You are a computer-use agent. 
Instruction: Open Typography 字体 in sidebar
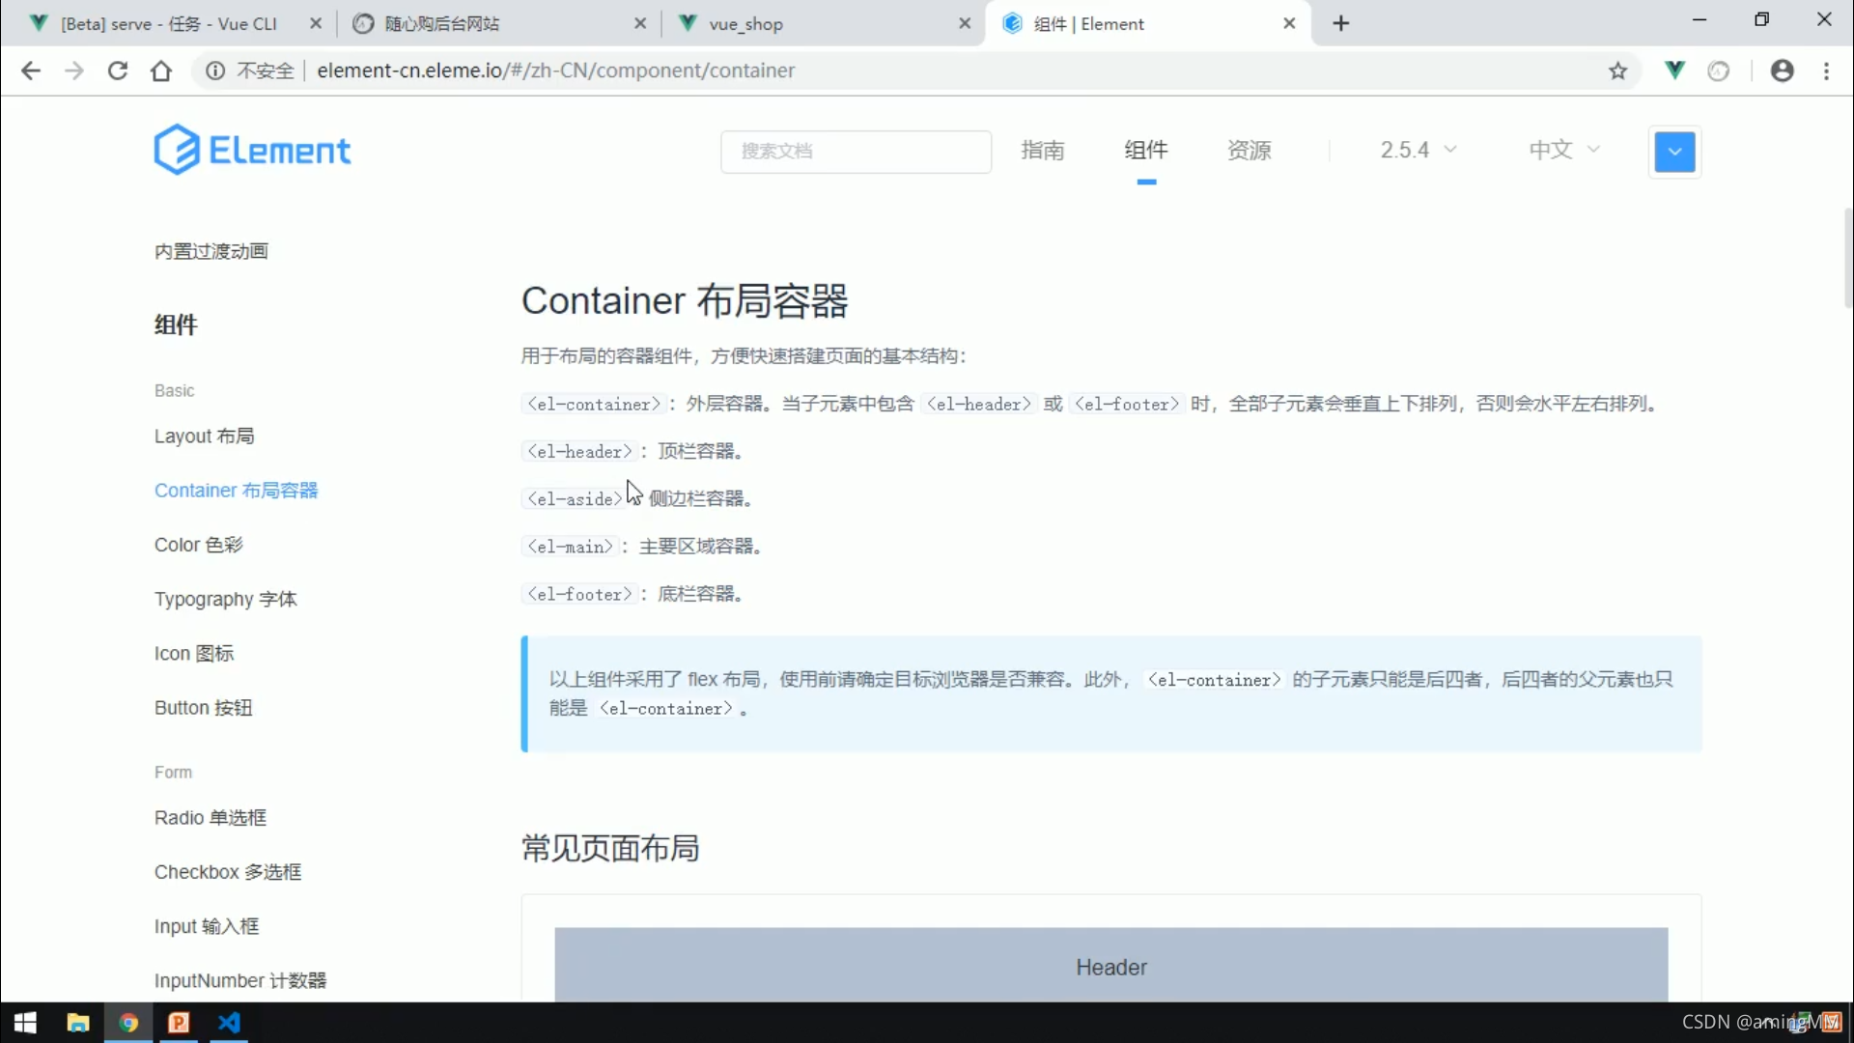[x=226, y=599]
